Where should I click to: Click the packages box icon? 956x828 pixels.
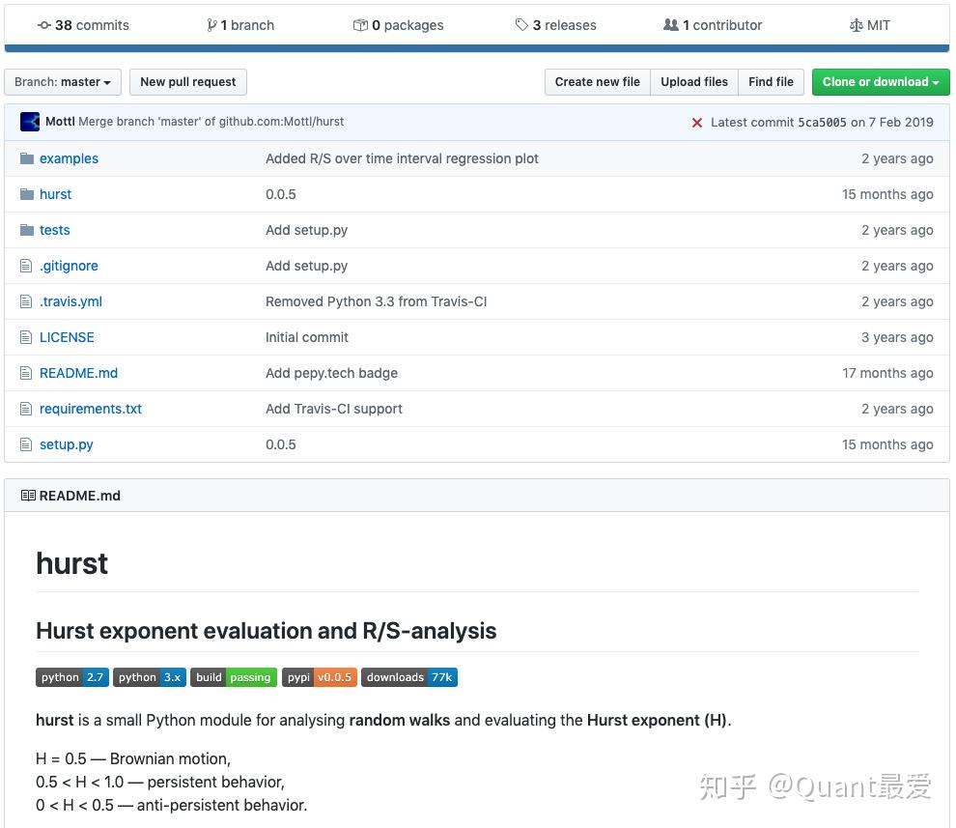click(360, 25)
